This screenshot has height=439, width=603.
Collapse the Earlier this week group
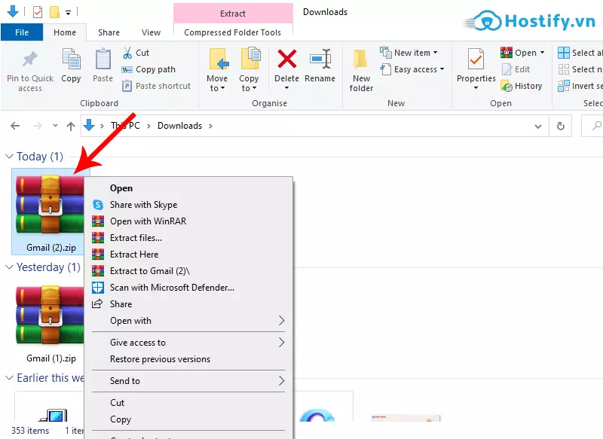[9, 377]
